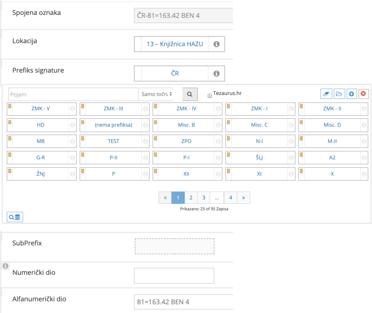Click info icon beside ČR prefix

point(216,73)
